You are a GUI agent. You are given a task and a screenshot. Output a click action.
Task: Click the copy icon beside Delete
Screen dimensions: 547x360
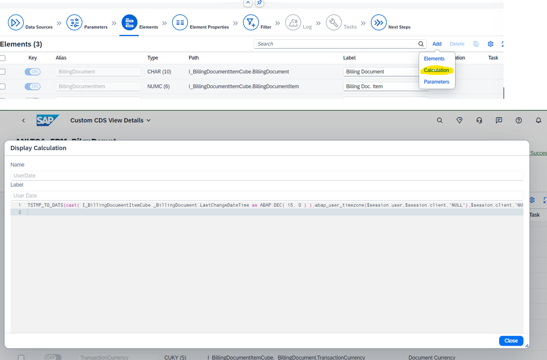click(x=476, y=44)
